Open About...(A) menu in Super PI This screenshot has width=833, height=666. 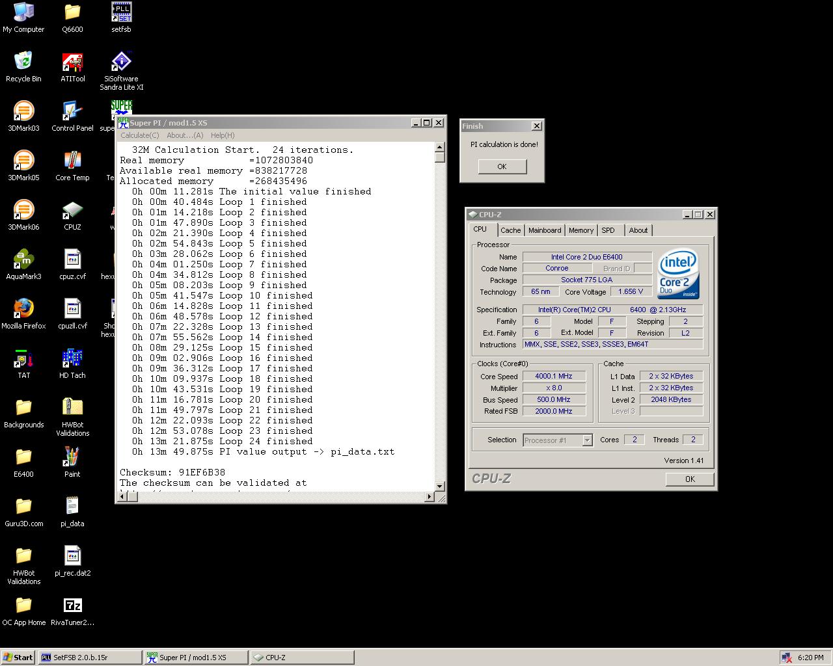(x=185, y=135)
